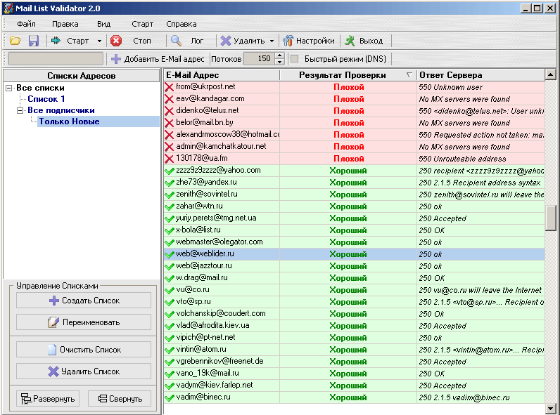
Task: Collapse the Все списки tree node
Action: (x=9, y=88)
